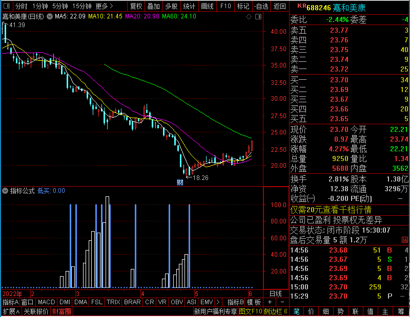Image resolution: width=410 pixels, height=317 pixels.
Task: Expand the 指标公式 indicator dropdown
Action: 5,191
